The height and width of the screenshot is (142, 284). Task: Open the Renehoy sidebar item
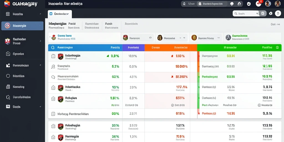[x=19, y=87]
